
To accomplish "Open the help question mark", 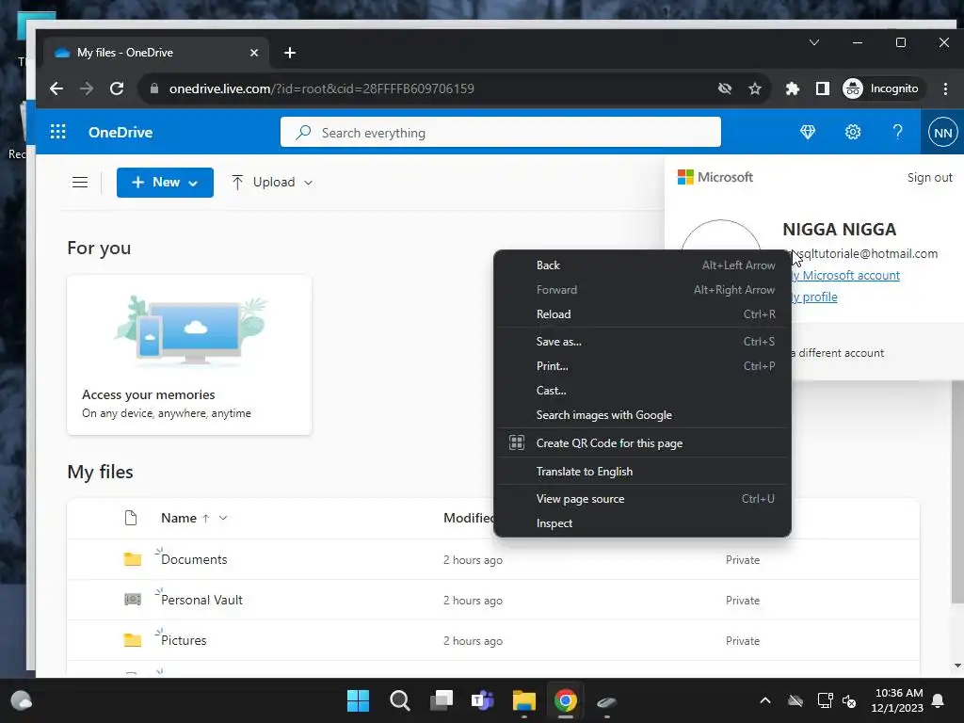I will (x=897, y=132).
